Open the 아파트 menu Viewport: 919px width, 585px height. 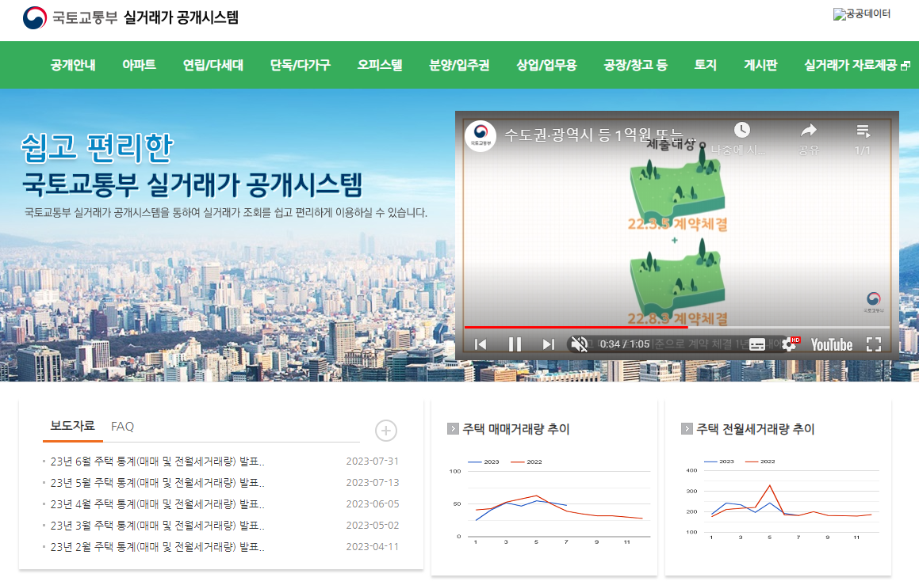[x=137, y=65]
